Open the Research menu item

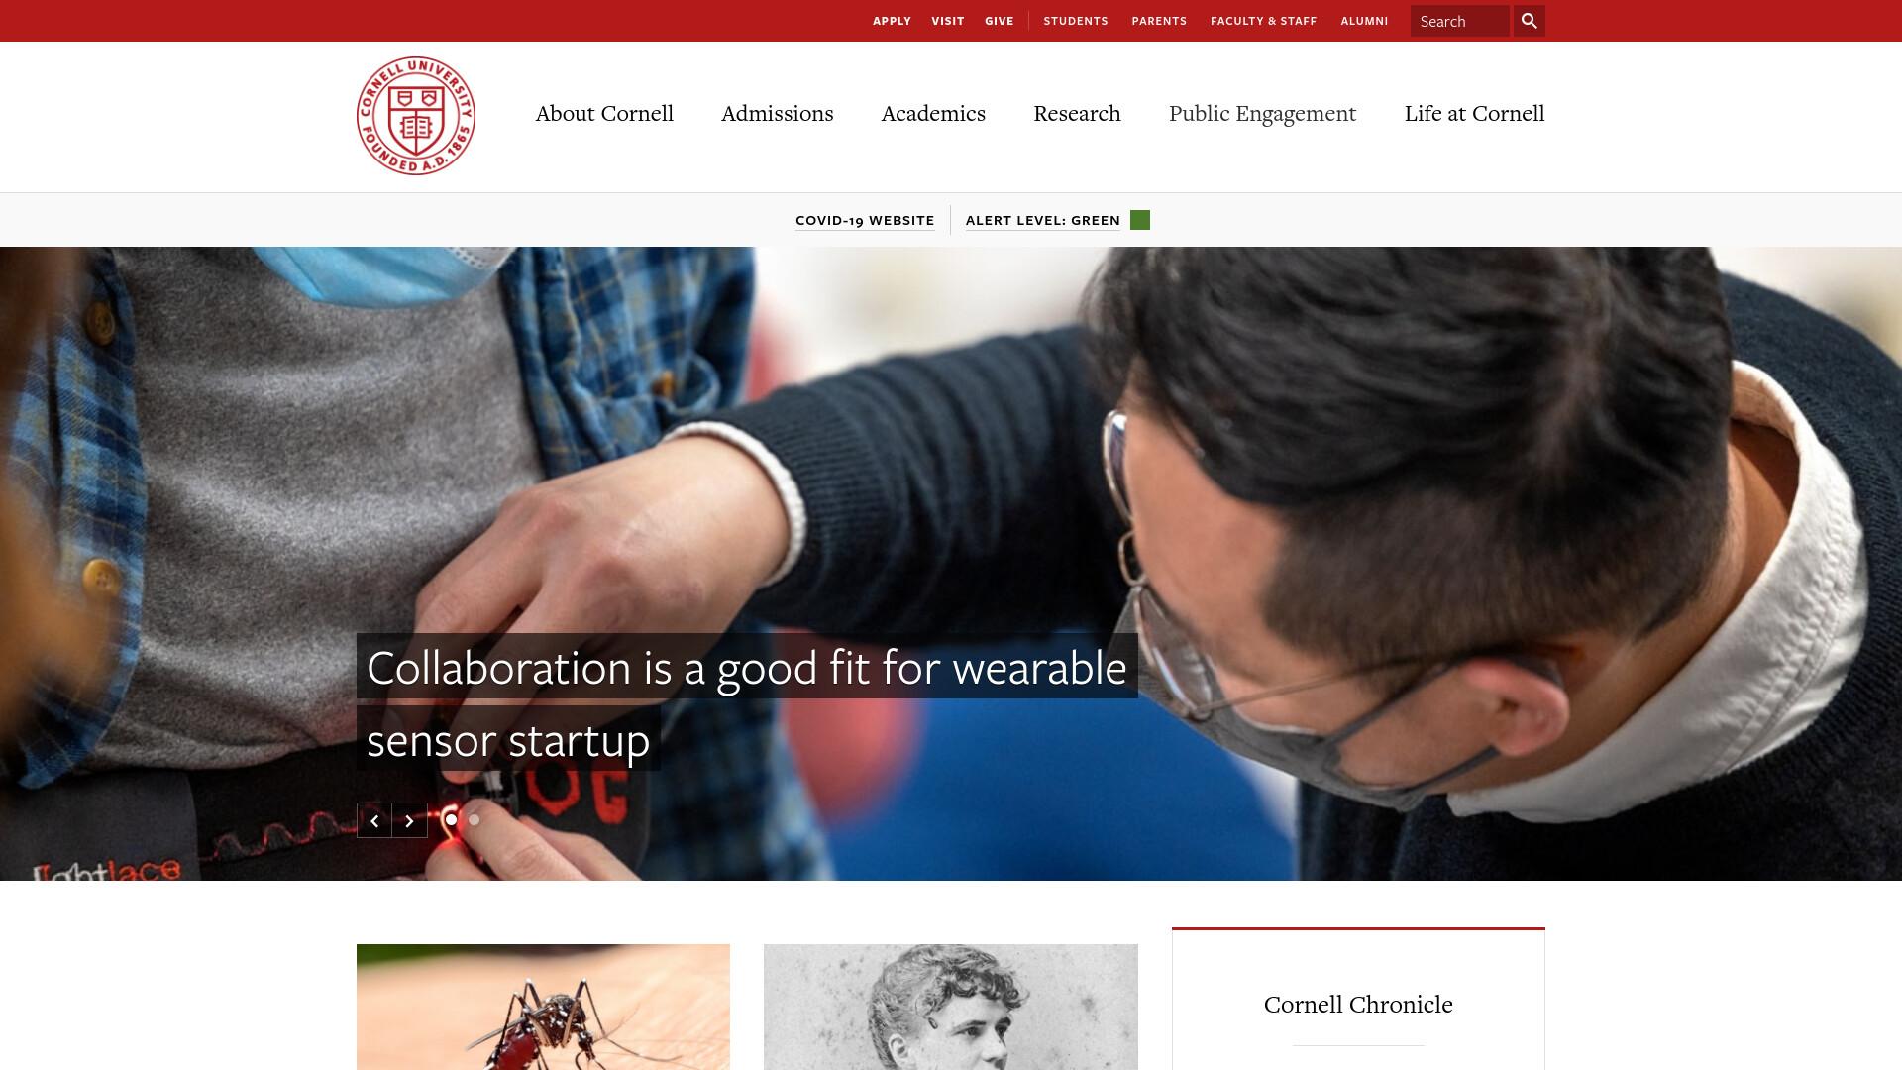[x=1077, y=113]
